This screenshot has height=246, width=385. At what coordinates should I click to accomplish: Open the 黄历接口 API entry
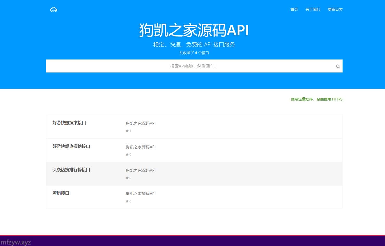point(61,193)
